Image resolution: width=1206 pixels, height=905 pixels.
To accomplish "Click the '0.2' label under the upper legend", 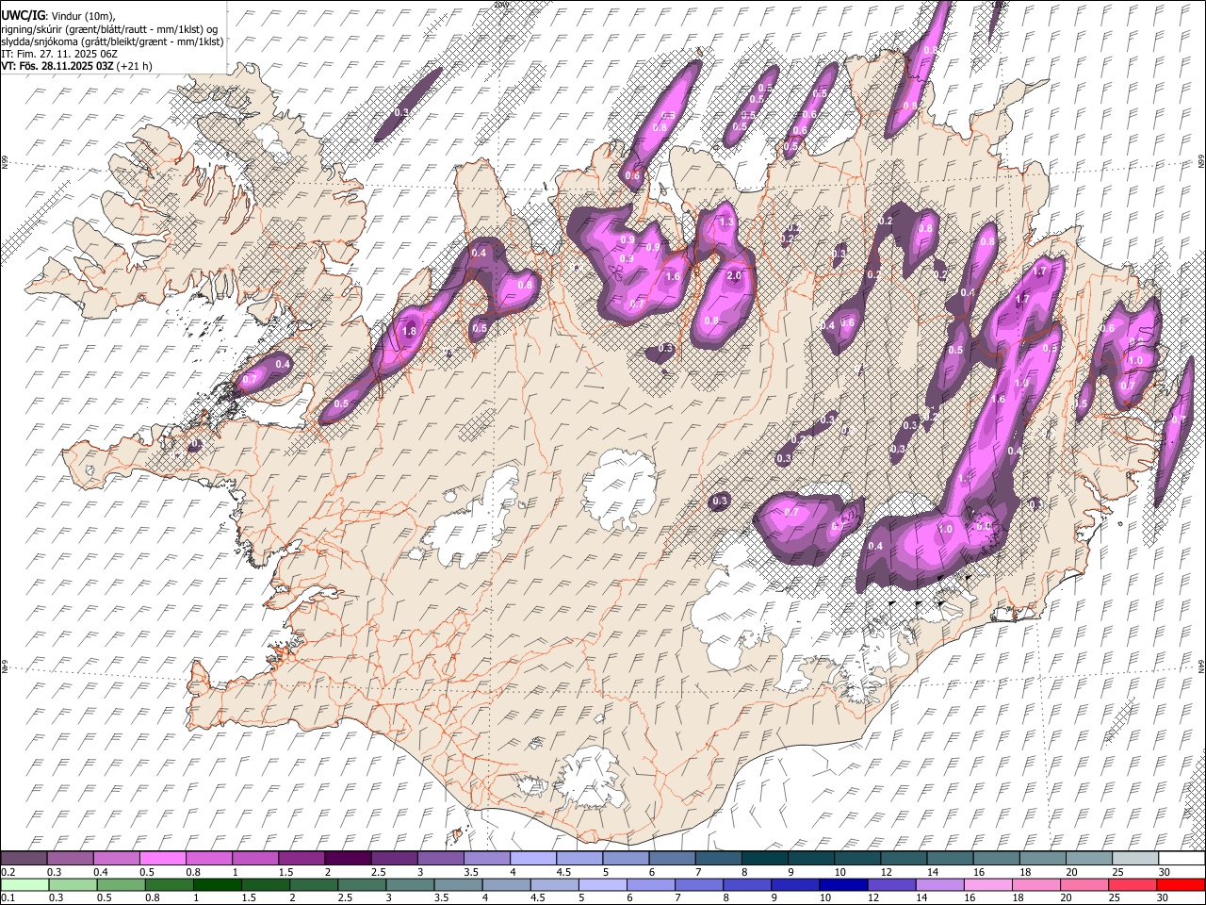I will [8, 872].
